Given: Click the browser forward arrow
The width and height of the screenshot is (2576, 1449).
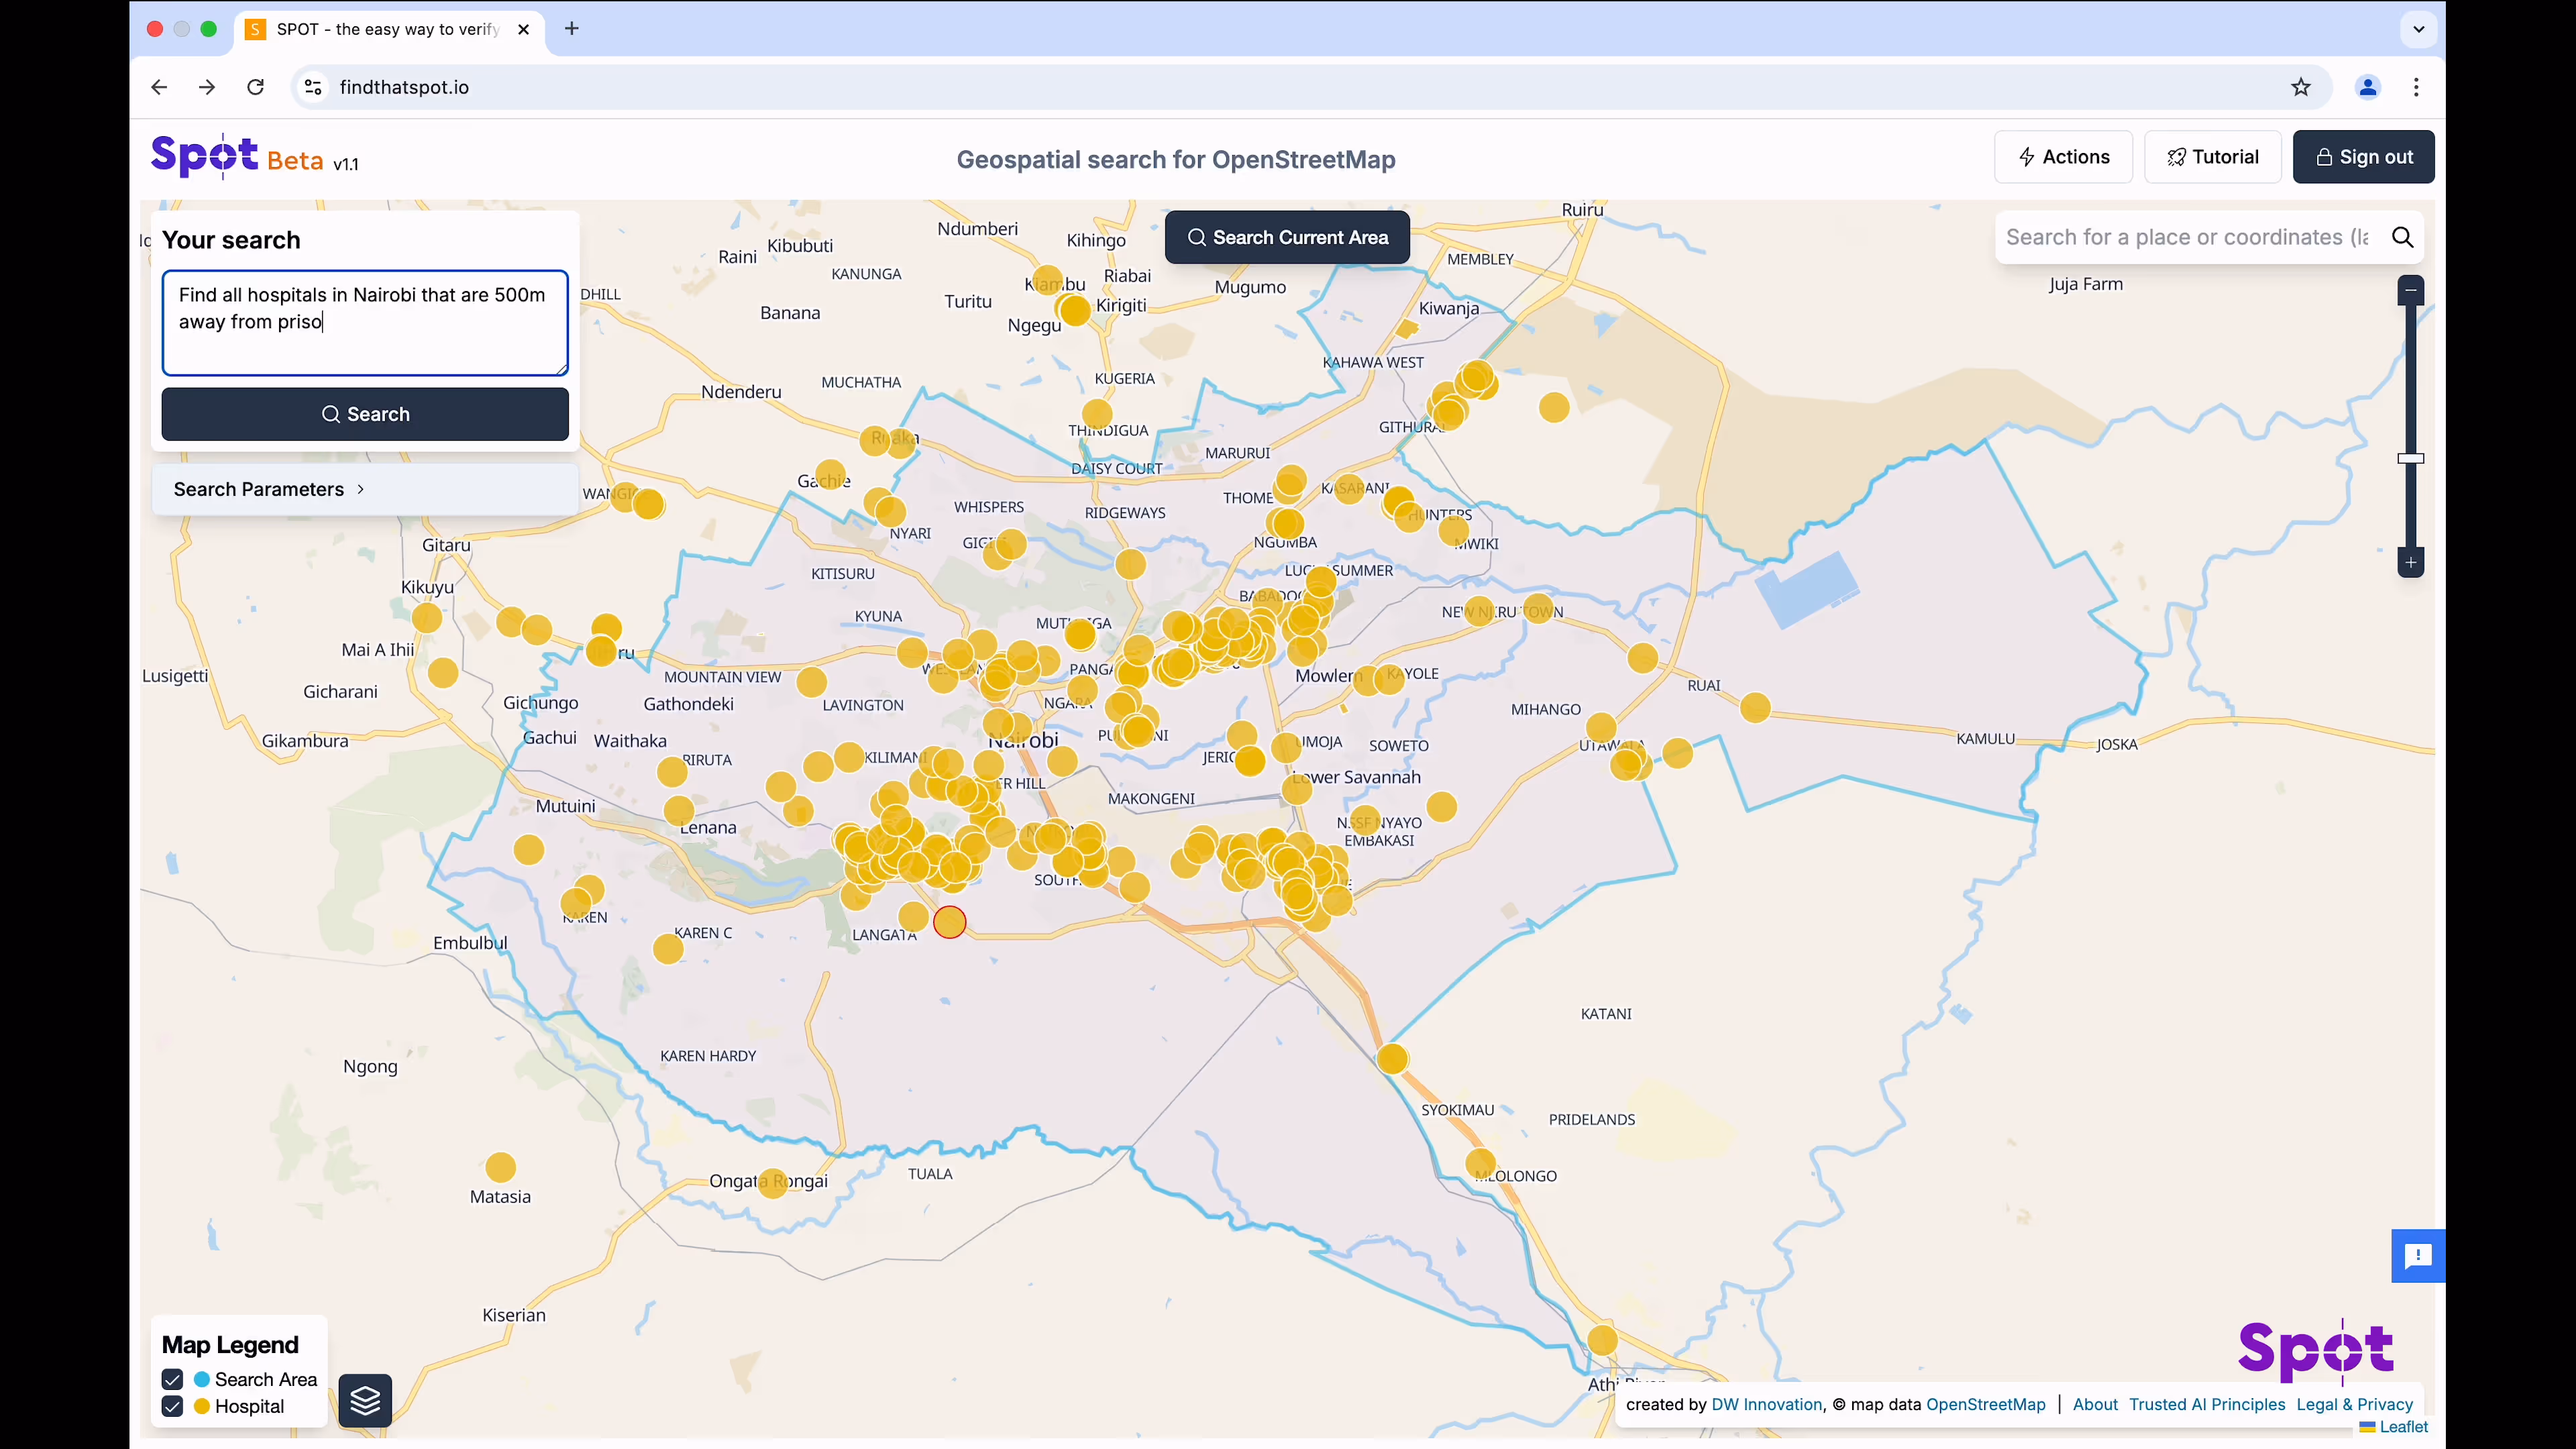Looking at the screenshot, I should point(207,87).
